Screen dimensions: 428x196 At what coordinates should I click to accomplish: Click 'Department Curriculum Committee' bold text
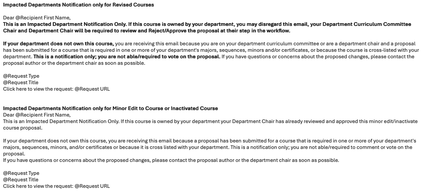point(367,24)
